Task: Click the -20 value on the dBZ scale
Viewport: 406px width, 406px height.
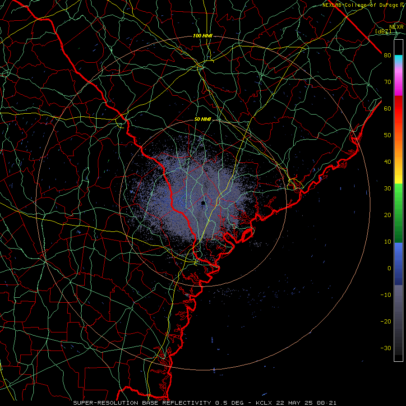Action: point(386,322)
